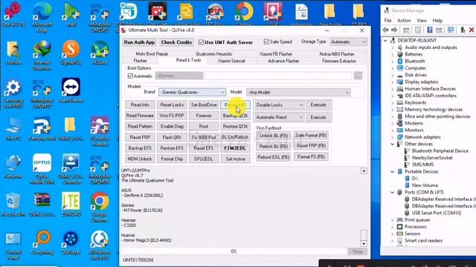
Task: Open the Model Any Model dropdown
Action: (298, 92)
